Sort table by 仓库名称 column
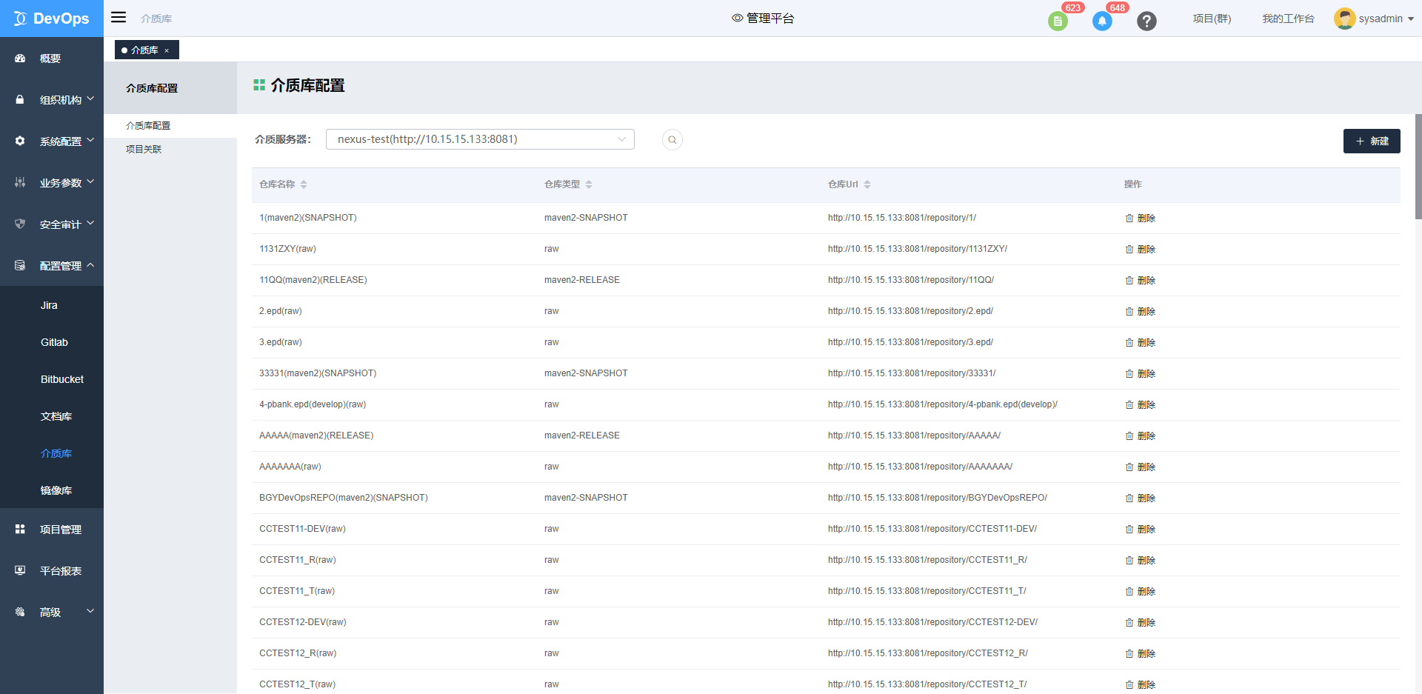Image resolution: width=1422 pixels, height=694 pixels. pos(304,184)
